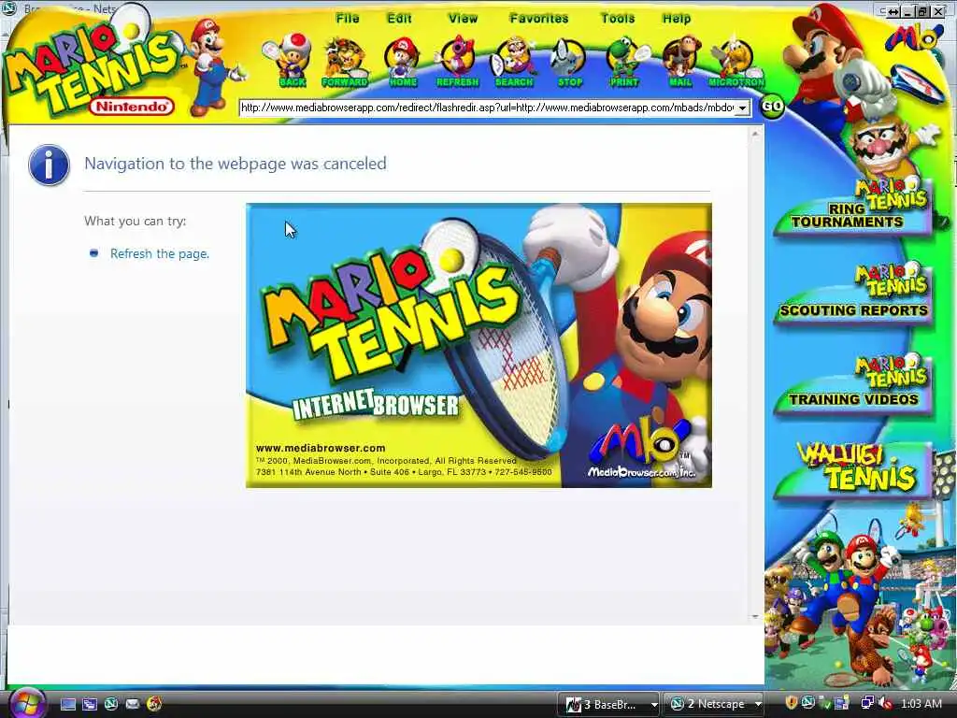Click Show Desktop quick launch icon
Screen dimensions: 957x718
68,705
